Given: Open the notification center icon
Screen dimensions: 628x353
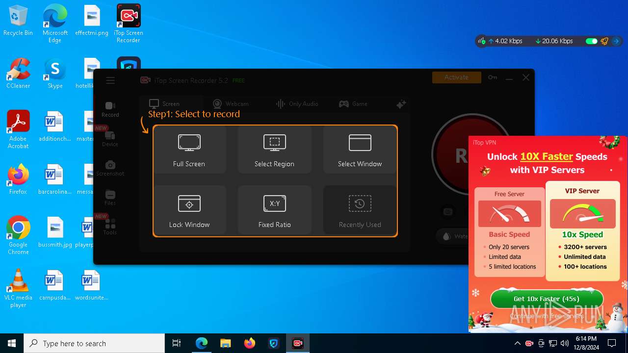Looking at the screenshot, I should pyautogui.click(x=612, y=343).
